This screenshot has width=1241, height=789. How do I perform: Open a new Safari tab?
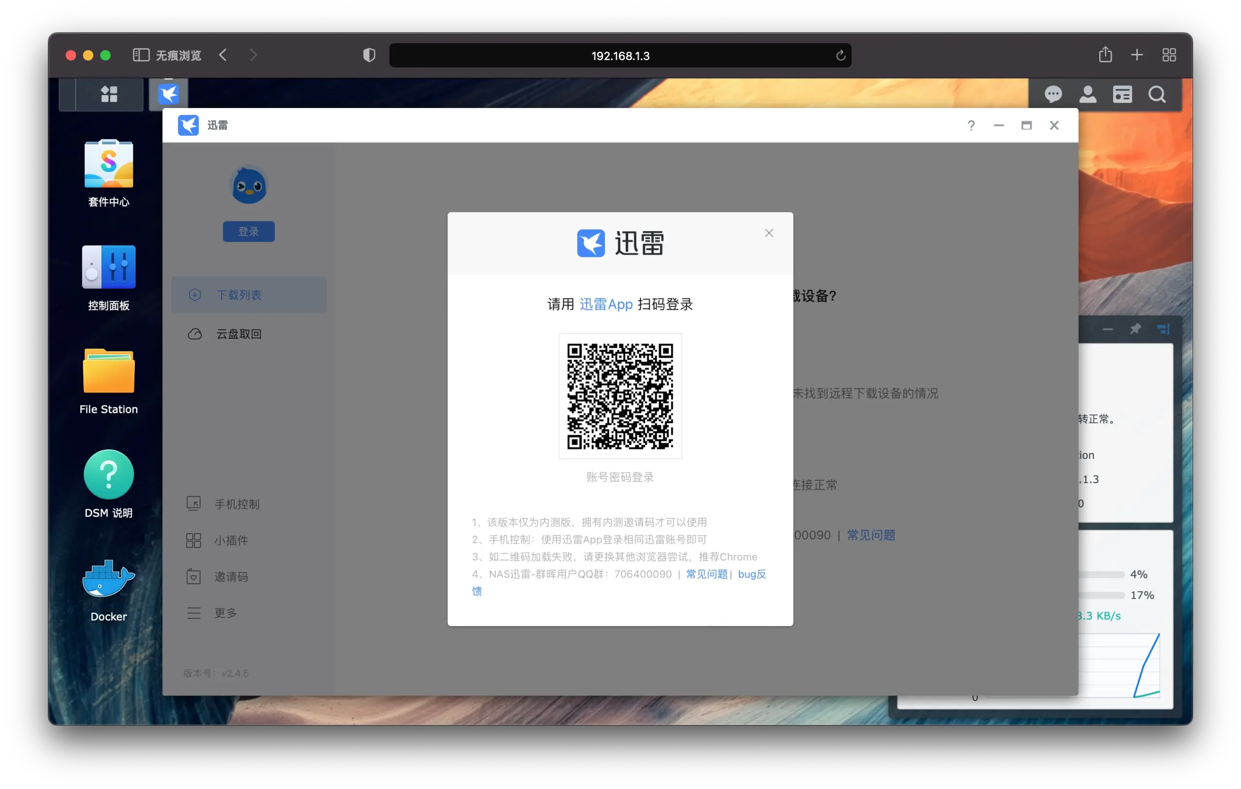point(1137,55)
